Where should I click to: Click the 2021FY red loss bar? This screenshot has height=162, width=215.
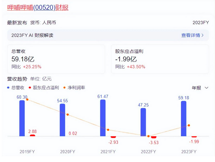[x=113, y=137]
